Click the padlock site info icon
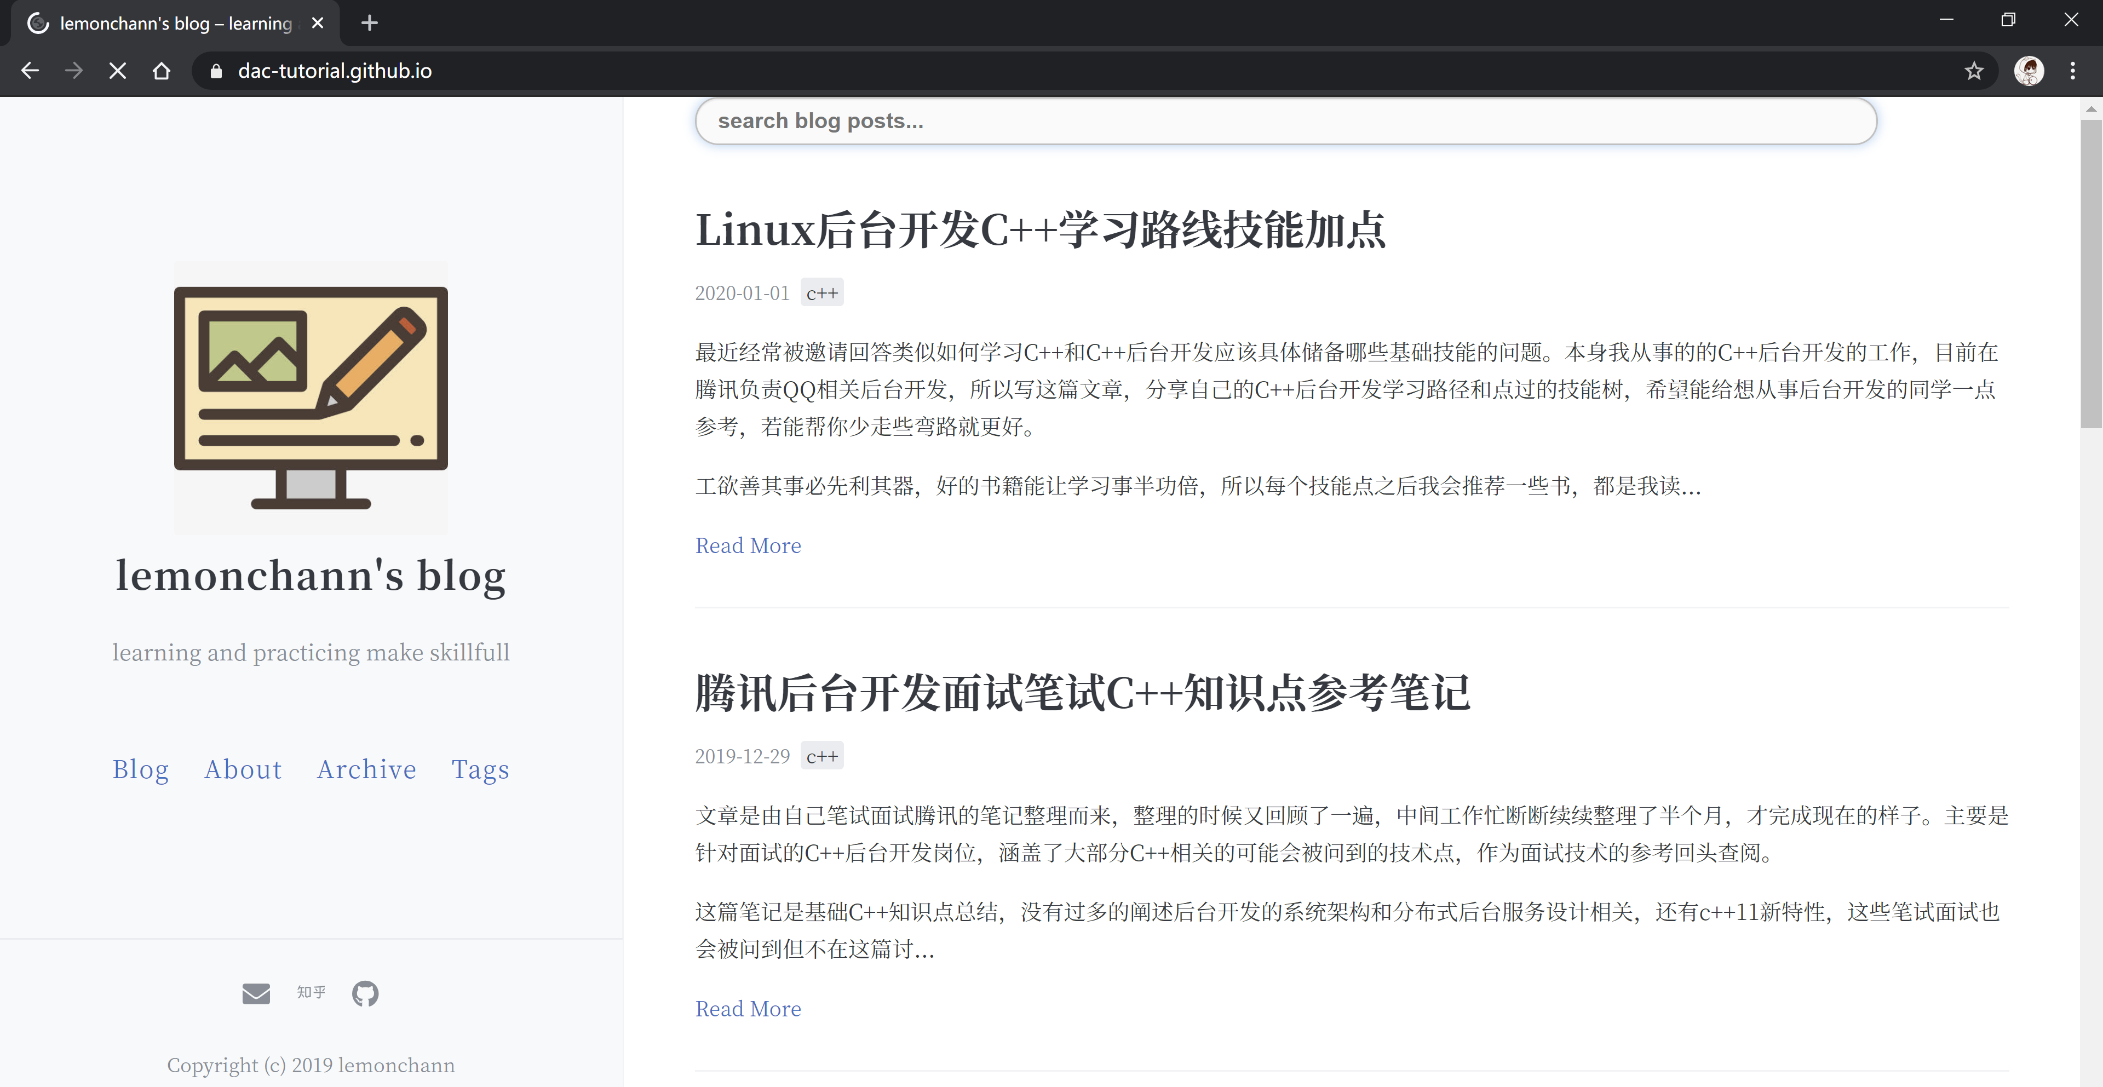The height and width of the screenshot is (1087, 2103). (216, 71)
